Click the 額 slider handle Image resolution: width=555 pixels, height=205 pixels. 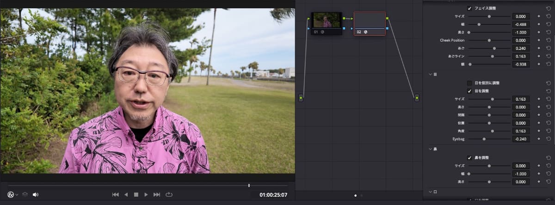(470, 64)
